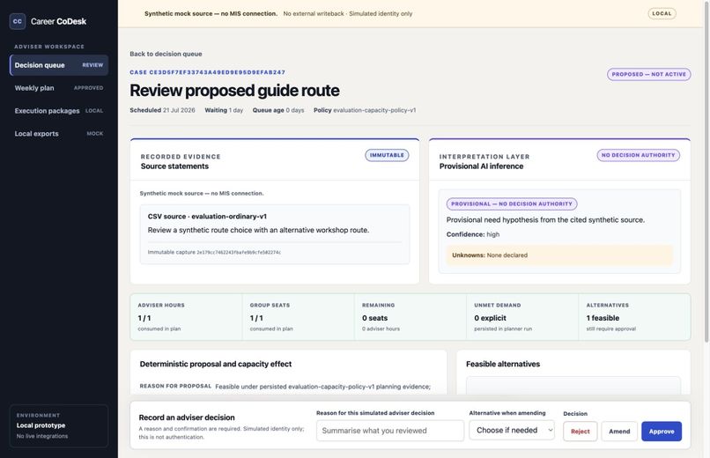Click the CC Career CoDesk logo icon

18,21
